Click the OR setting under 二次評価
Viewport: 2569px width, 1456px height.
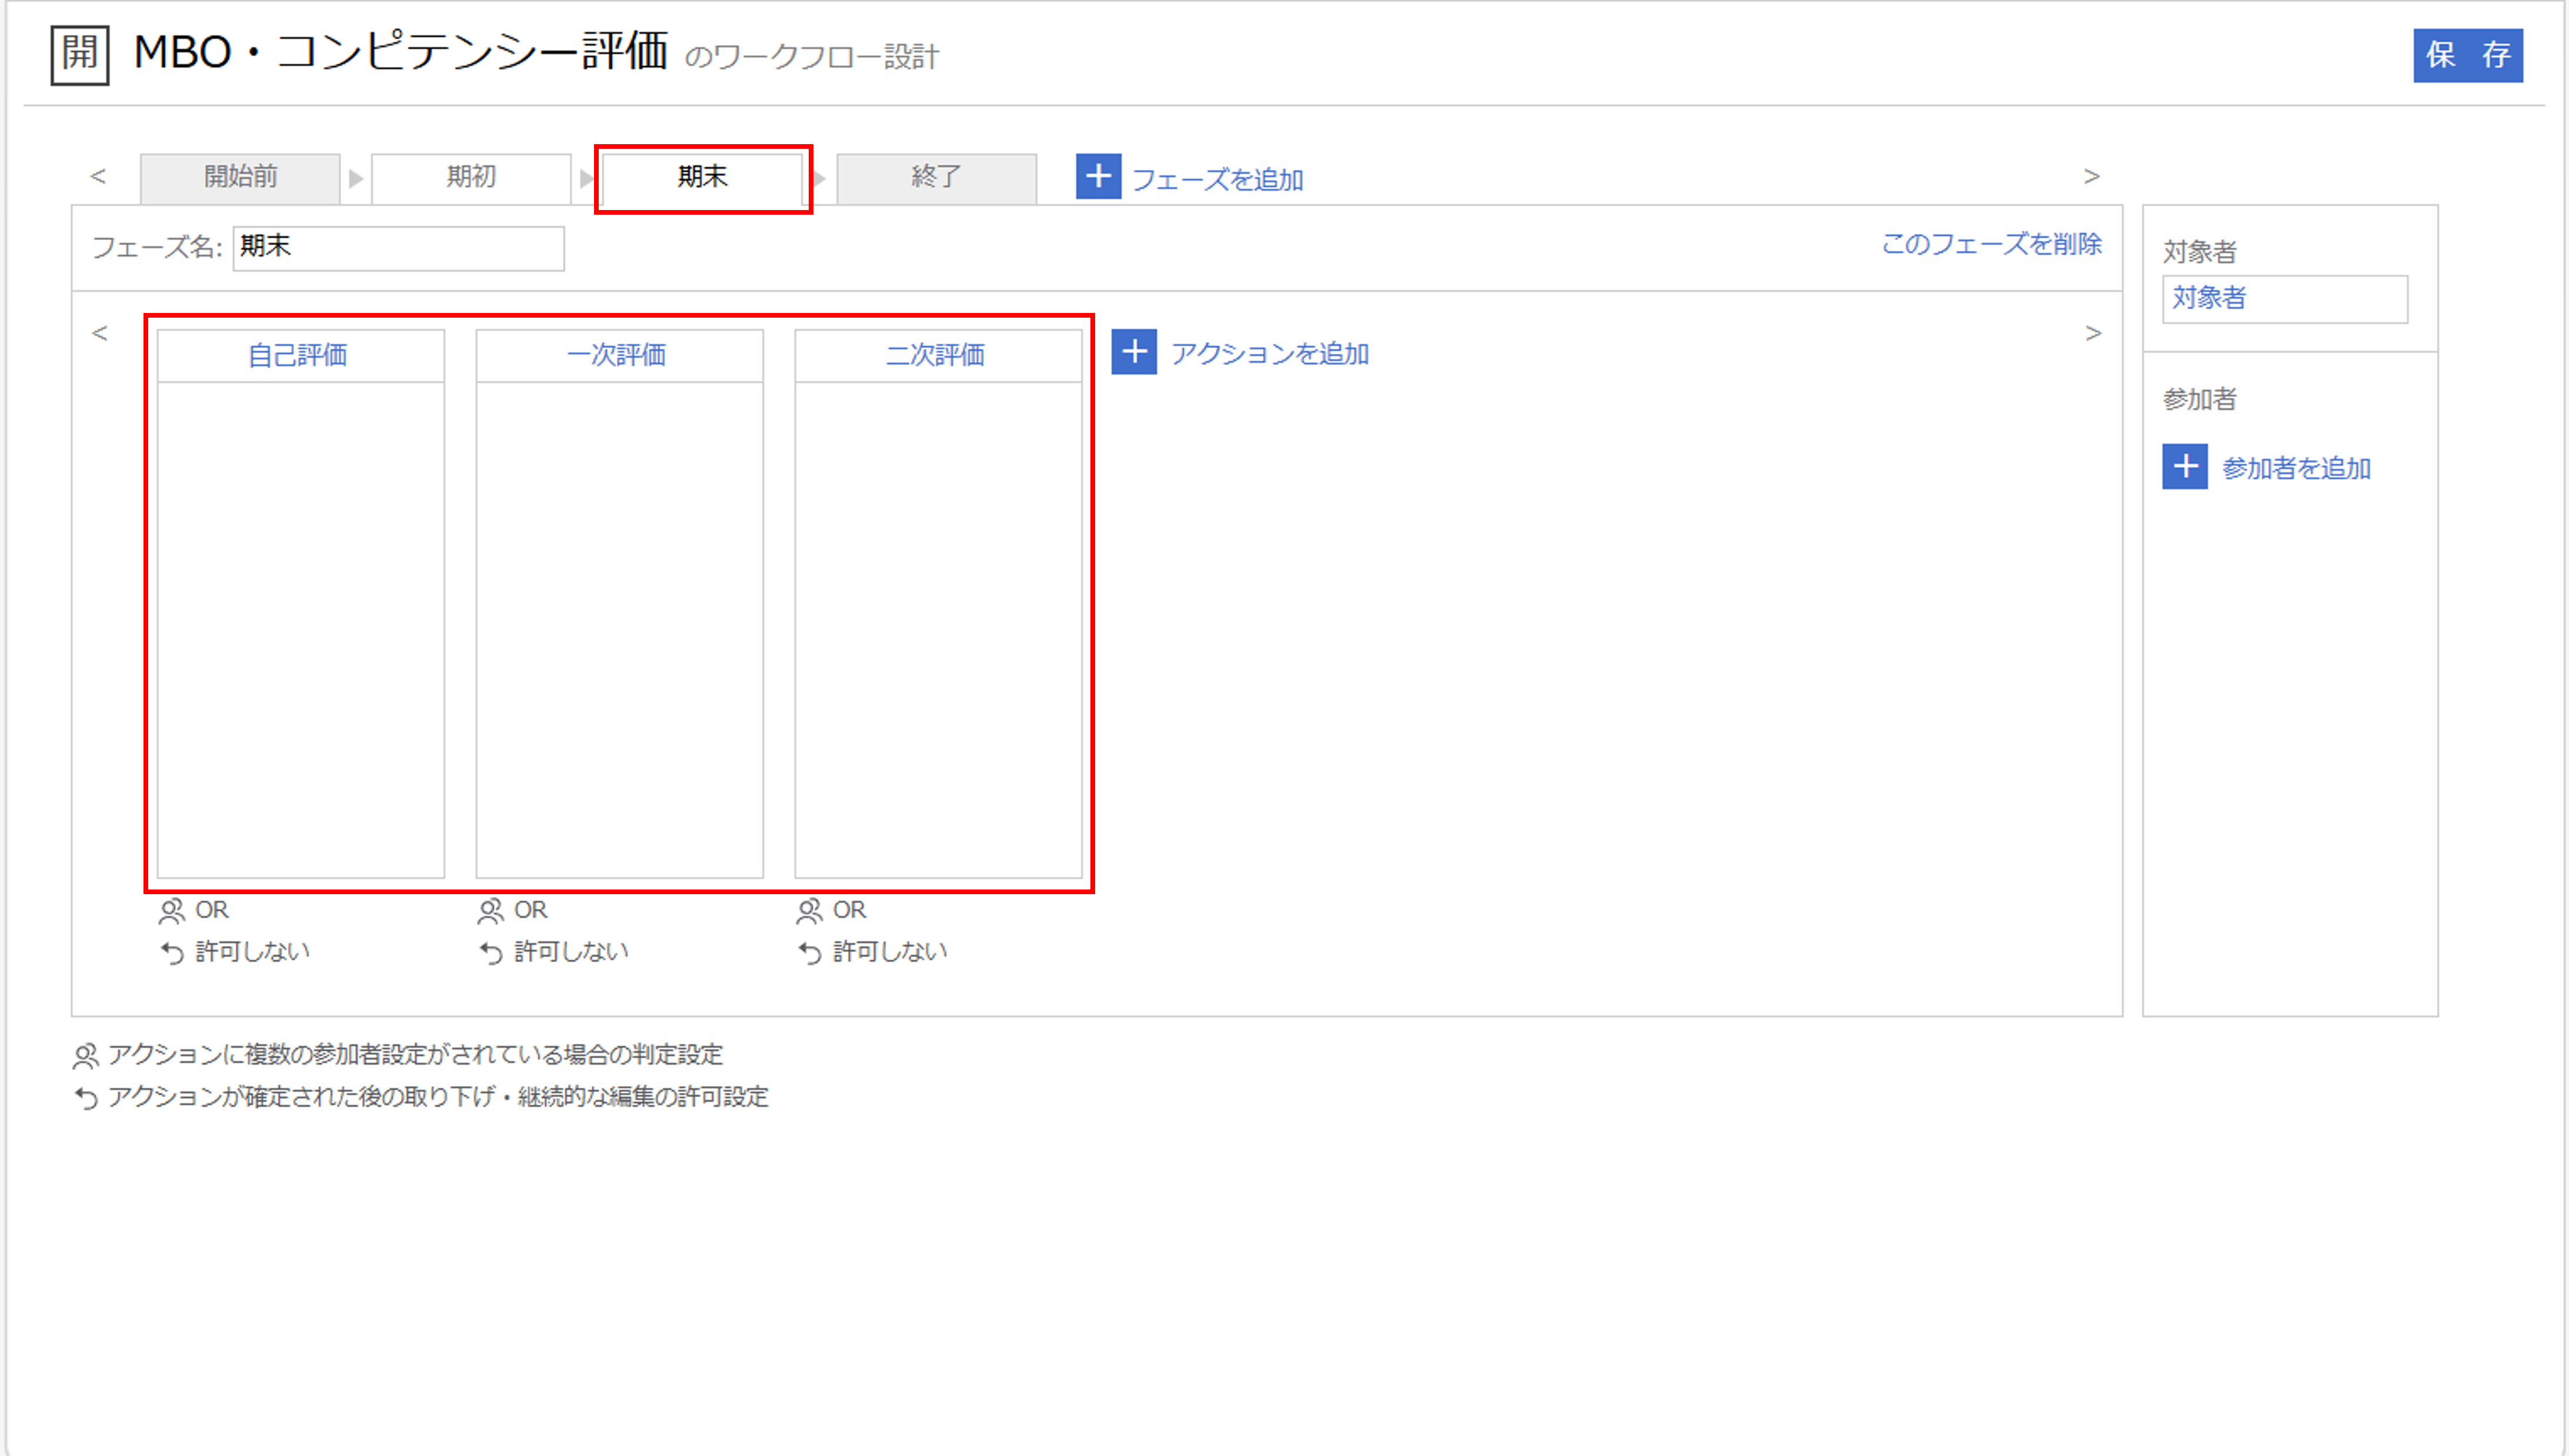point(850,910)
